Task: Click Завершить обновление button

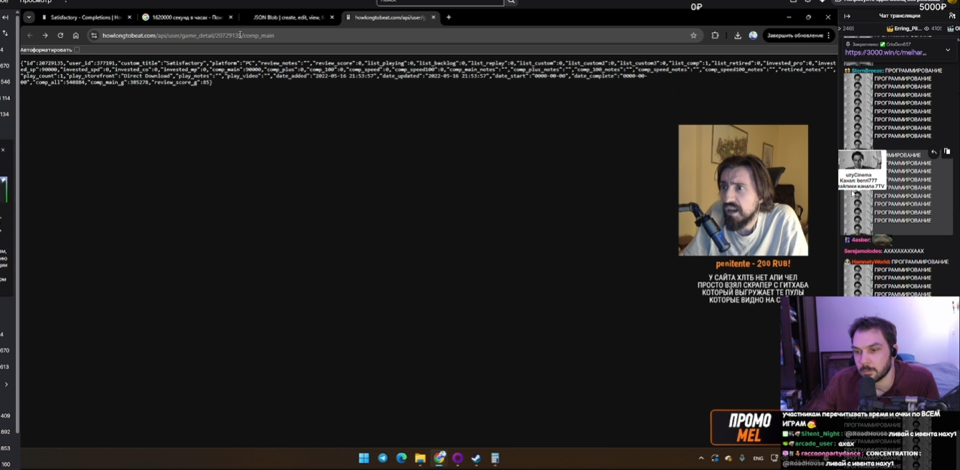Action: pyautogui.click(x=799, y=35)
